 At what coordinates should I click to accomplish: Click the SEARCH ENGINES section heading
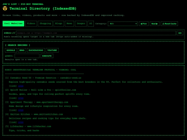18,45
